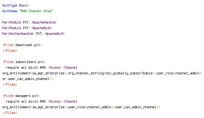Viewport: 204px width, 118px height.
Task: Click the first closing </Files> tag
Action: pyautogui.click(x=10, y=51)
